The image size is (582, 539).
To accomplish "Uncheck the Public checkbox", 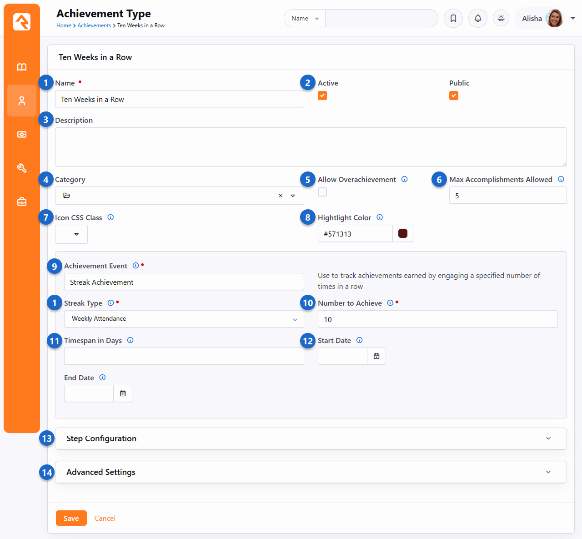I will point(454,96).
